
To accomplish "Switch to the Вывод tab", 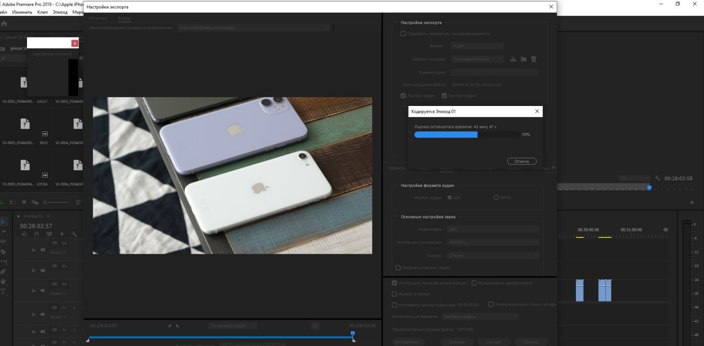I will pos(124,18).
